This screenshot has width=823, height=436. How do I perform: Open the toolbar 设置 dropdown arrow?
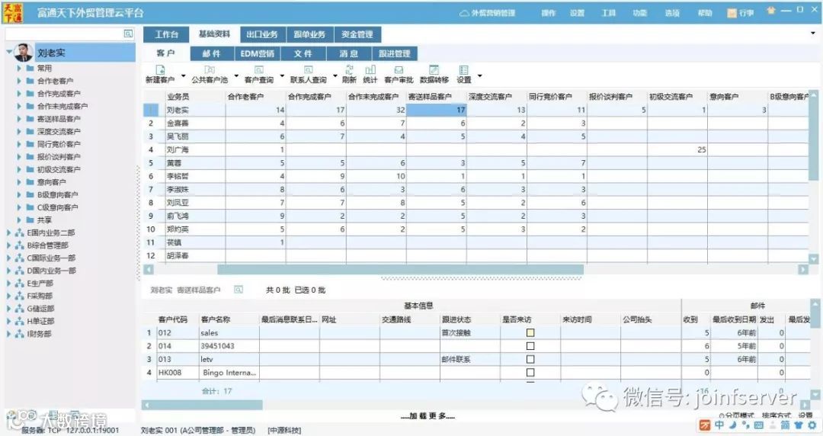click(x=479, y=76)
